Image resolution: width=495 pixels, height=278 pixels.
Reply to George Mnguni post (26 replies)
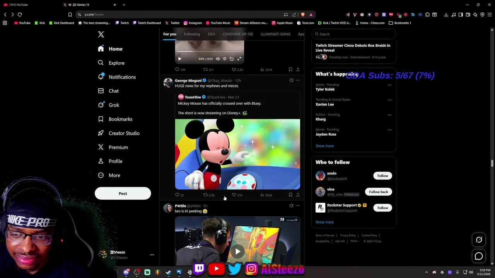(179, 195)
